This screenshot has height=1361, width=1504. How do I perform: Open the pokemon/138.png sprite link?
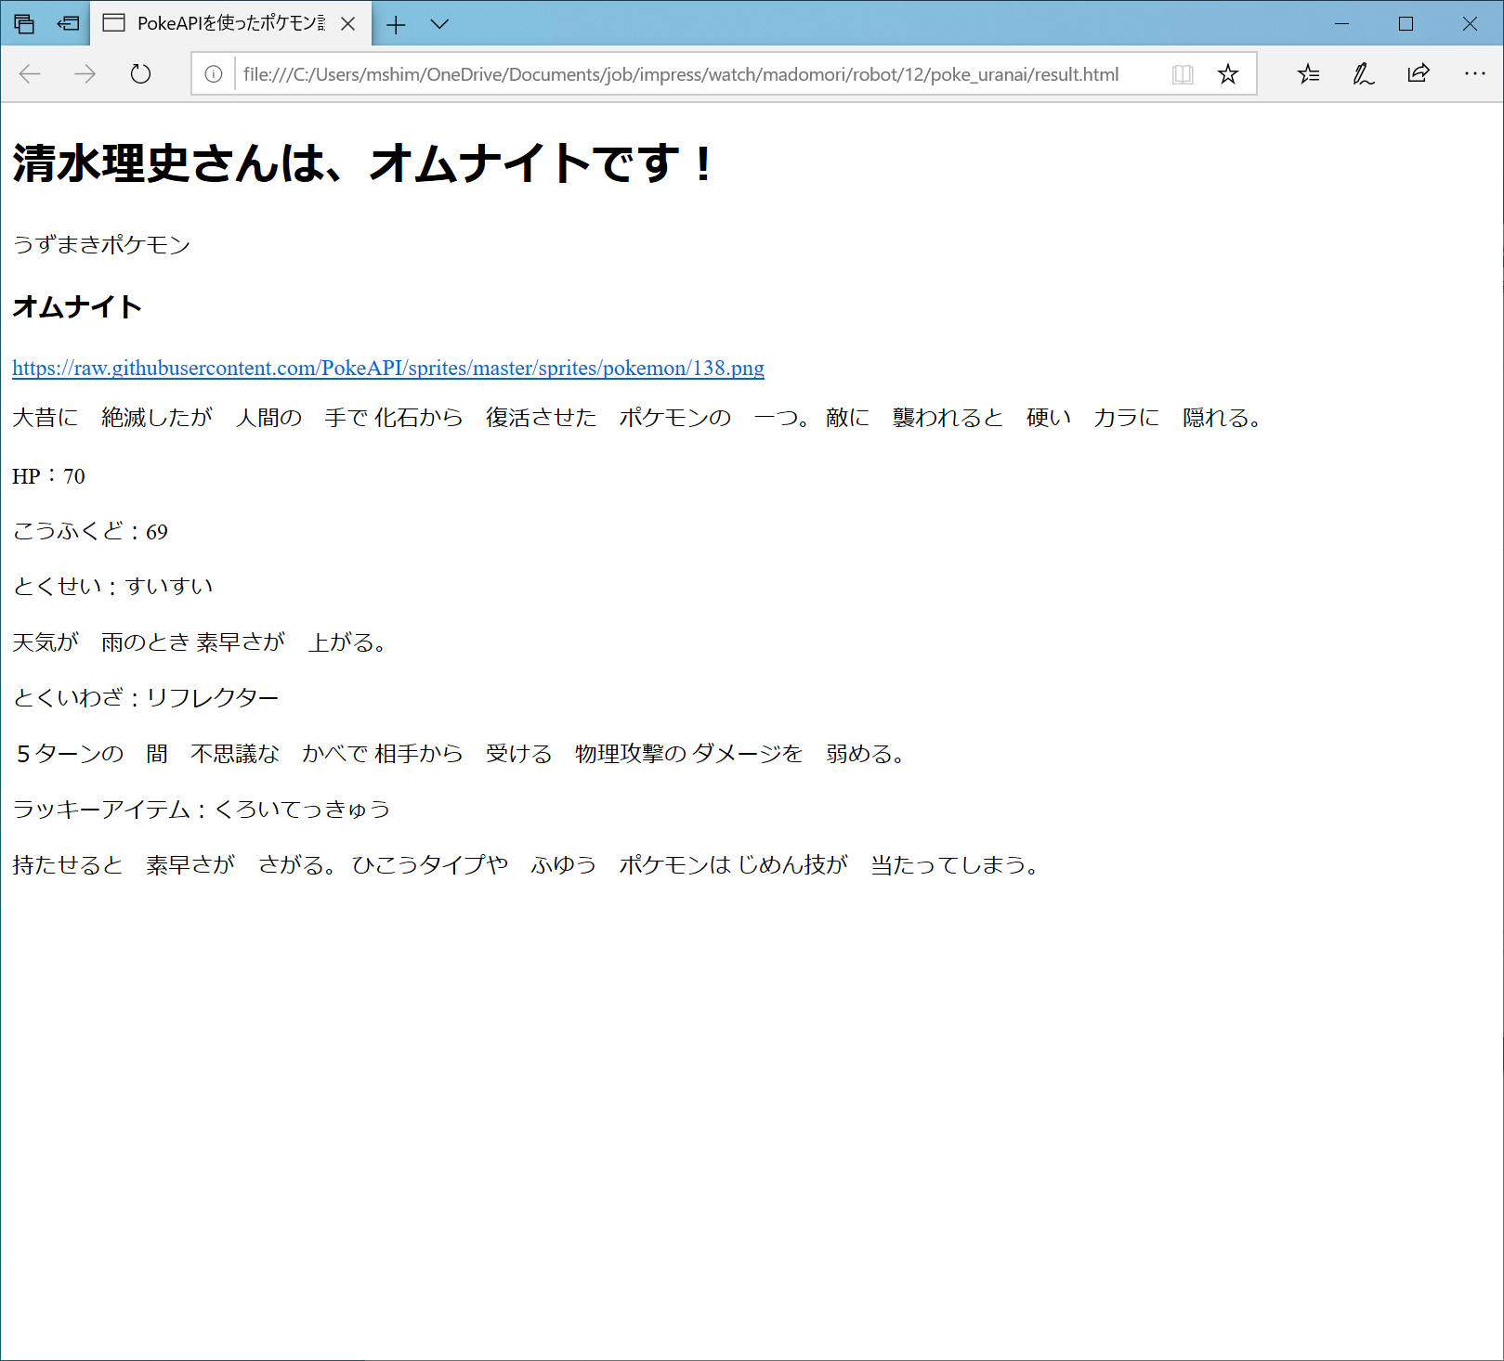388,368
